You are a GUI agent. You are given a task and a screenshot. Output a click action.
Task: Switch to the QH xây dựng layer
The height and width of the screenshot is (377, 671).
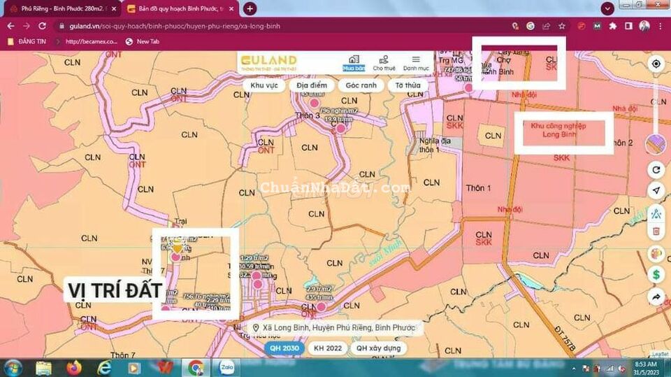pos(378,348)
